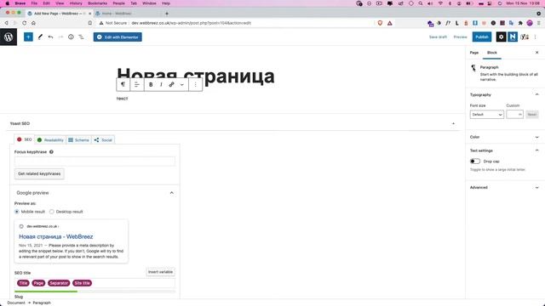Screen dimensions: 545x306
Task: Open the Yoast Social tab
Action: tap(103, 139)
